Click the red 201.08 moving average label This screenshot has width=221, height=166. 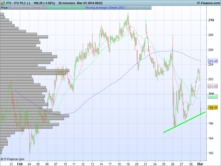(213, 86)
